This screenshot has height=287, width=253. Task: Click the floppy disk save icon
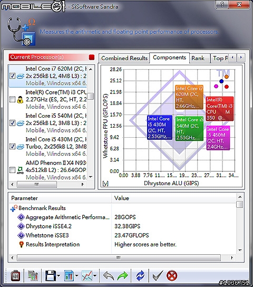(50, 275)
